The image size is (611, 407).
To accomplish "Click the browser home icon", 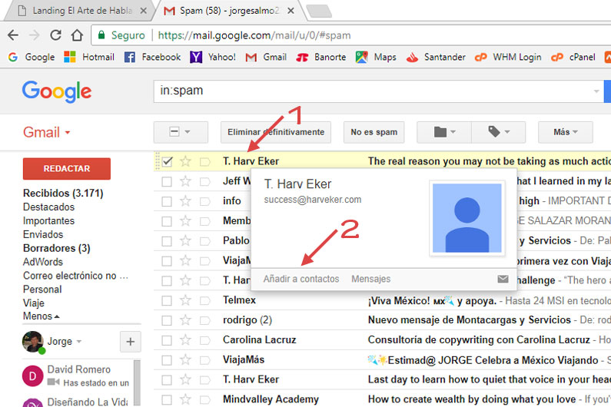I will pos(77,35).
